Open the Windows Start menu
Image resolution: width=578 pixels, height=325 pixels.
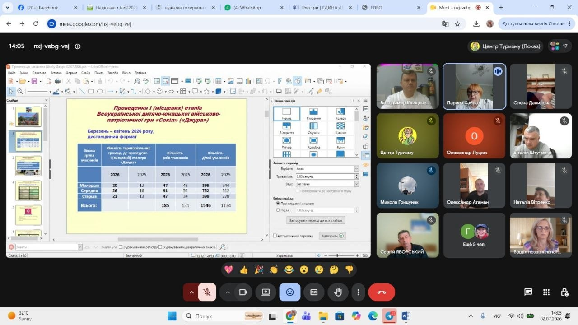[172, 316]
